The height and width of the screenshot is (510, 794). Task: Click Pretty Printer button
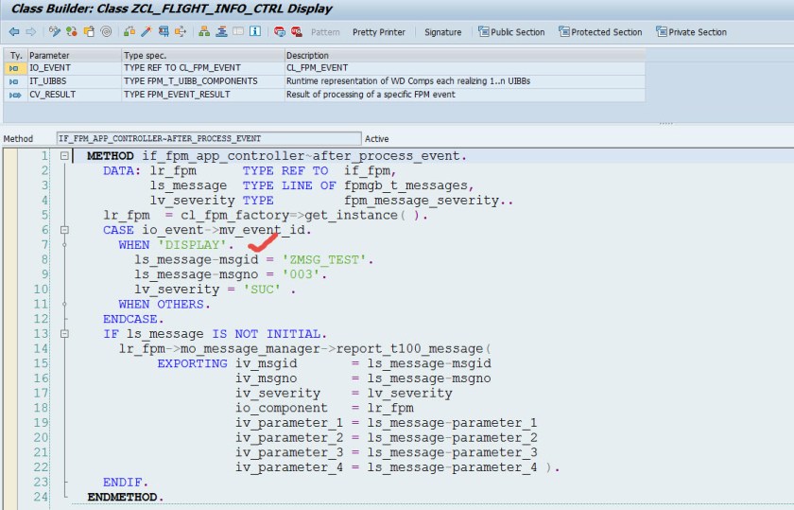379,32
